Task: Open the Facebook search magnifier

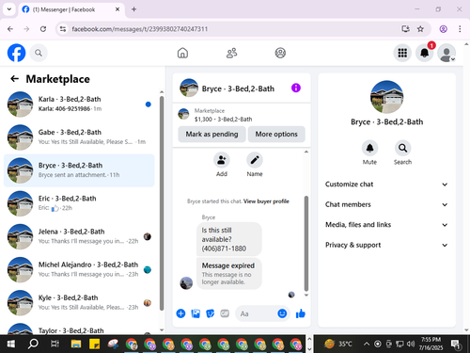Action: pos(39,53)
